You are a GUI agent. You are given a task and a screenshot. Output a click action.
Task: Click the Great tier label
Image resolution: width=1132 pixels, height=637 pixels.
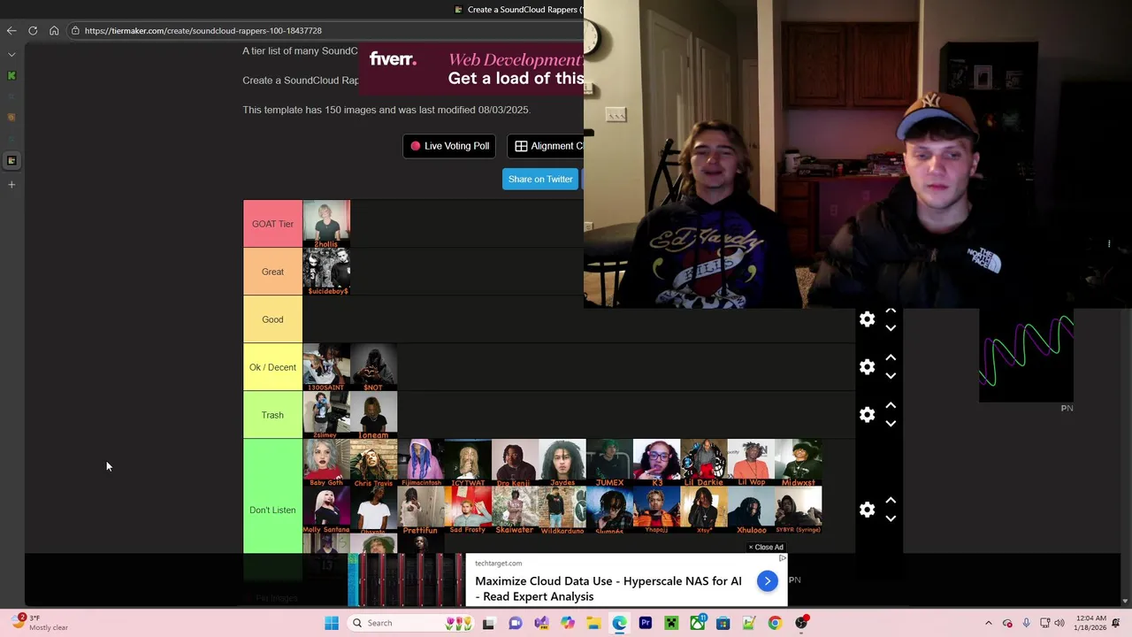(272, 272)
